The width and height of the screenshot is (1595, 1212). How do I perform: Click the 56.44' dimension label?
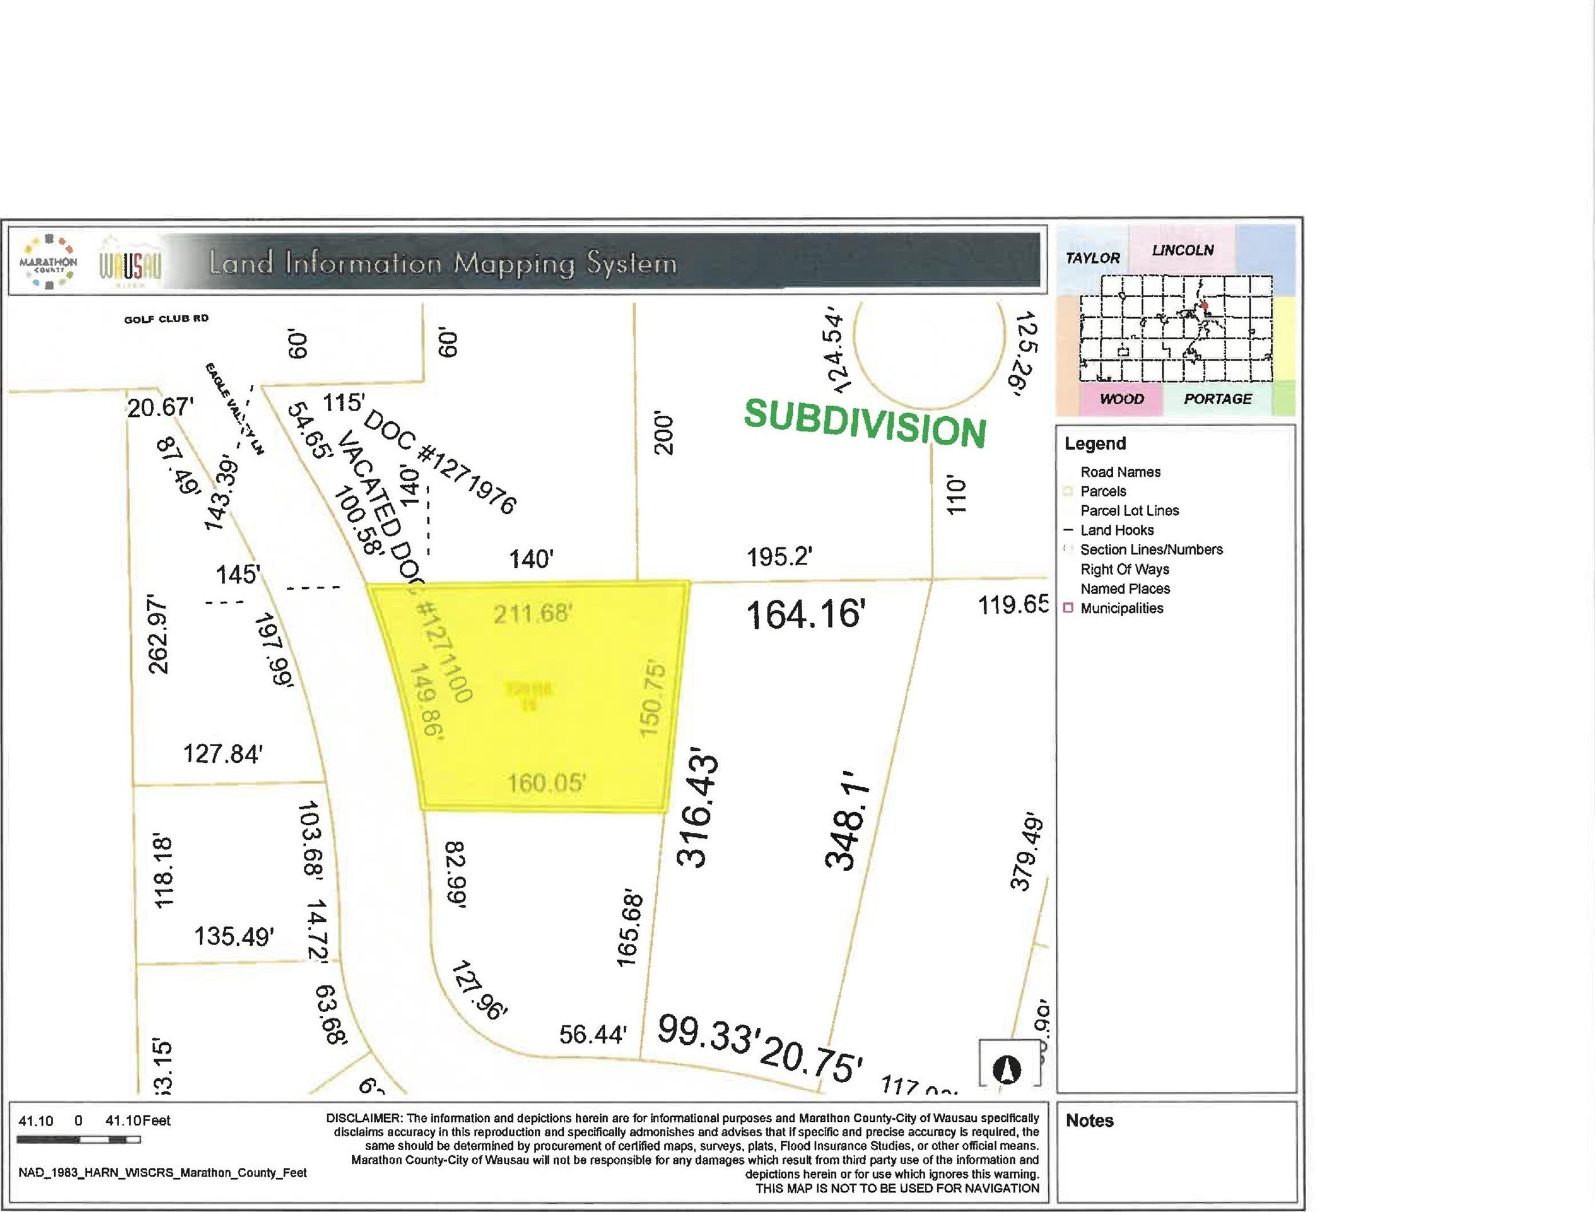[593, 1035]
